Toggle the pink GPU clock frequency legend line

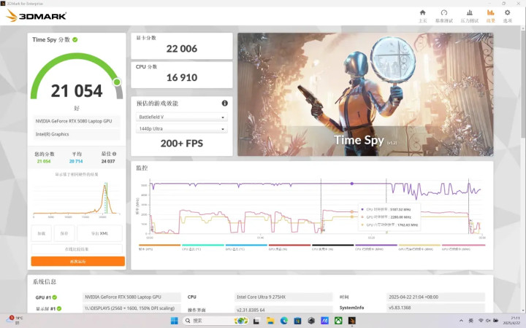click(x=463, y=247)
